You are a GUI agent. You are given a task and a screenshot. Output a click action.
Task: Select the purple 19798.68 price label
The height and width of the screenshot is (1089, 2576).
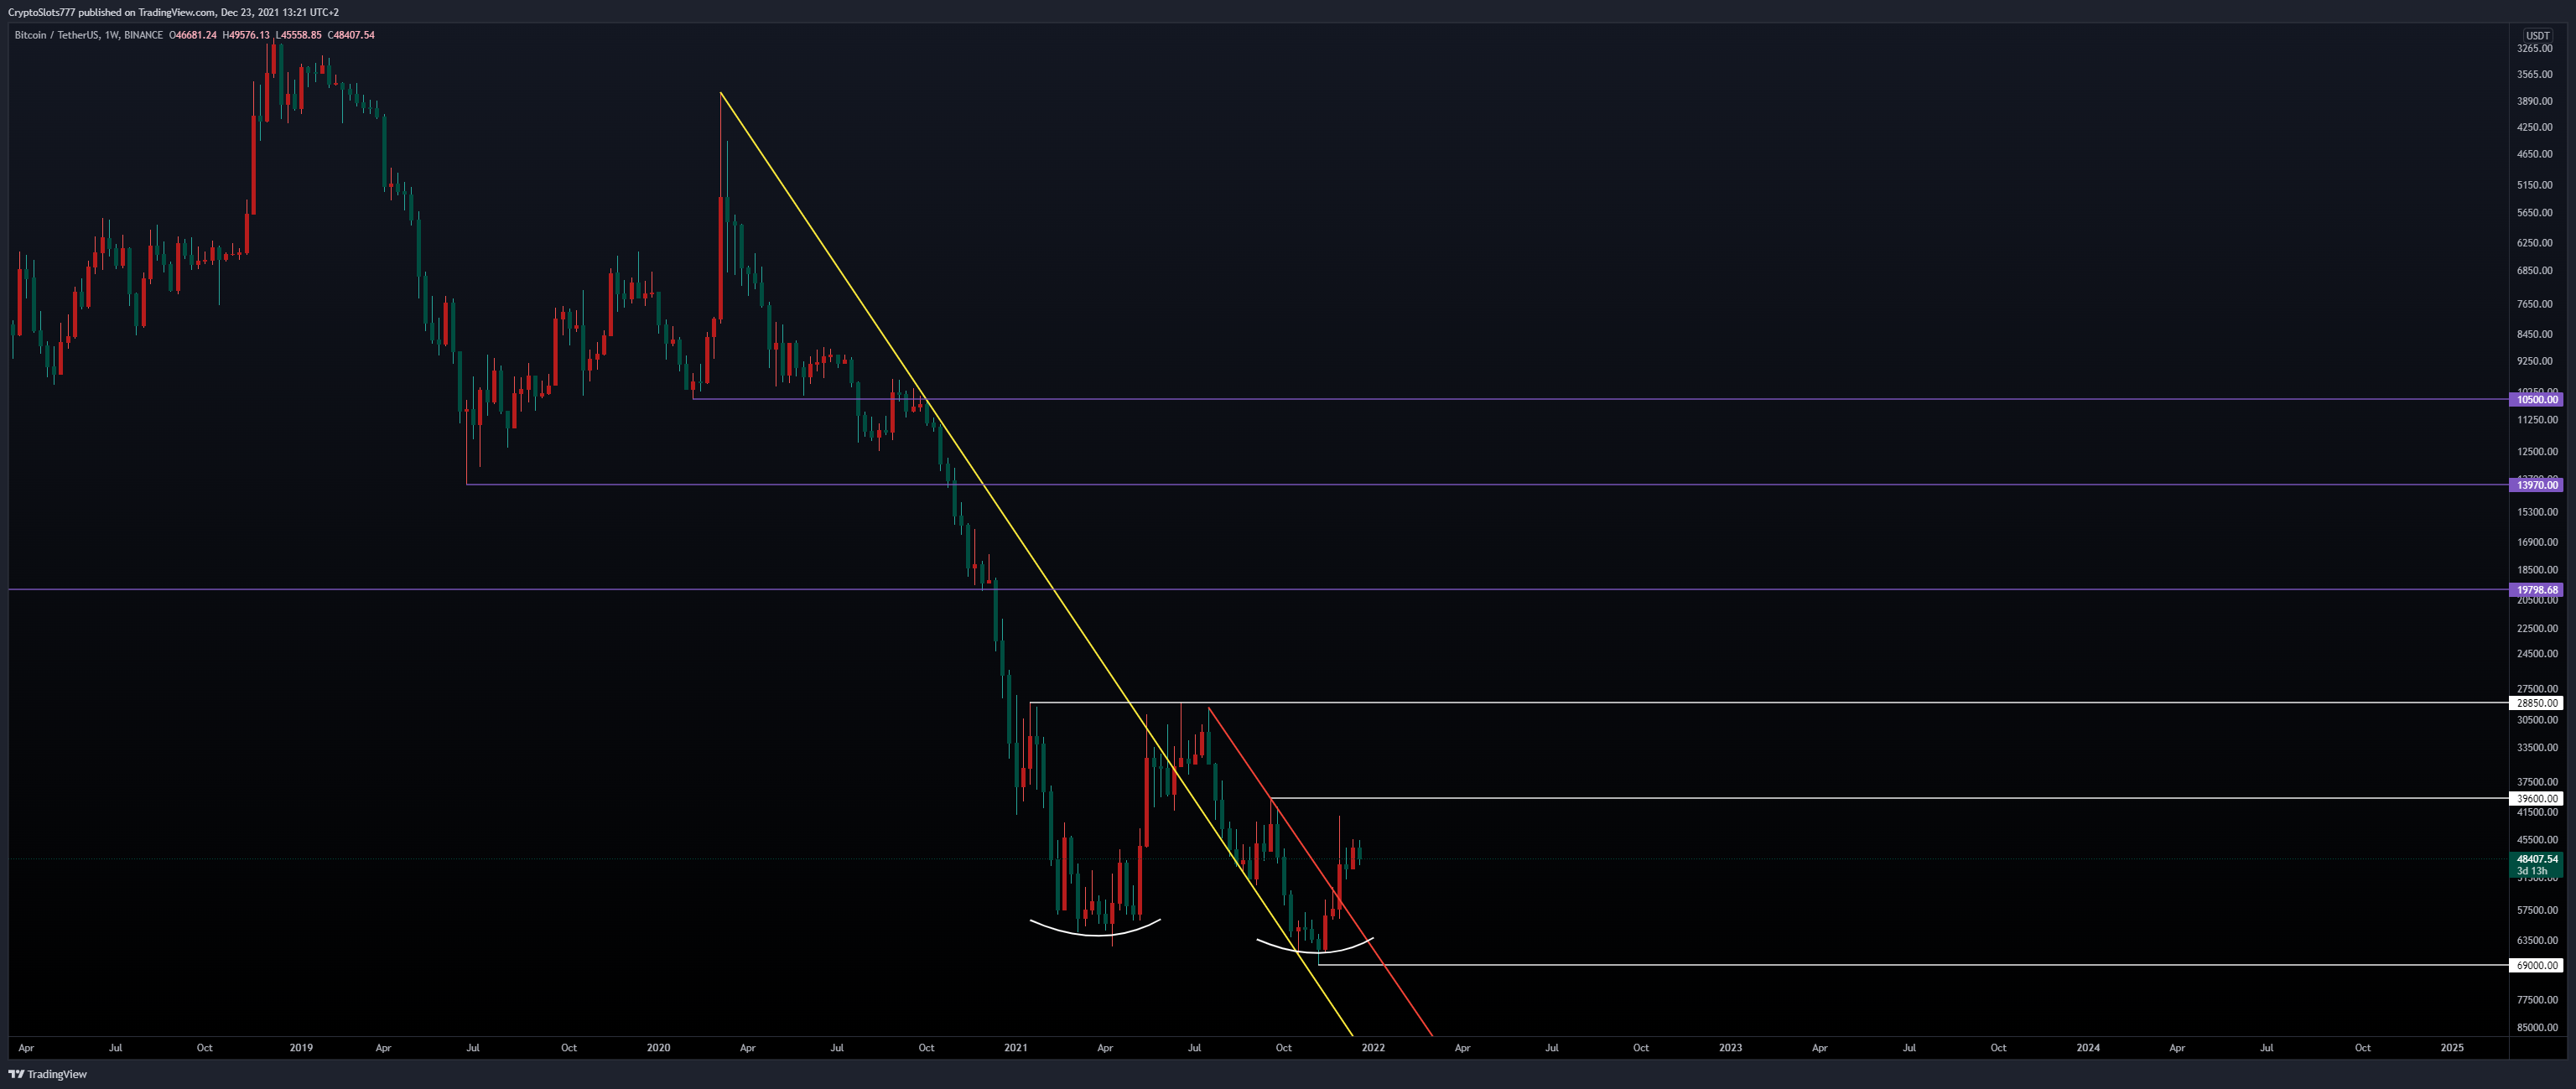point(2537,590)
